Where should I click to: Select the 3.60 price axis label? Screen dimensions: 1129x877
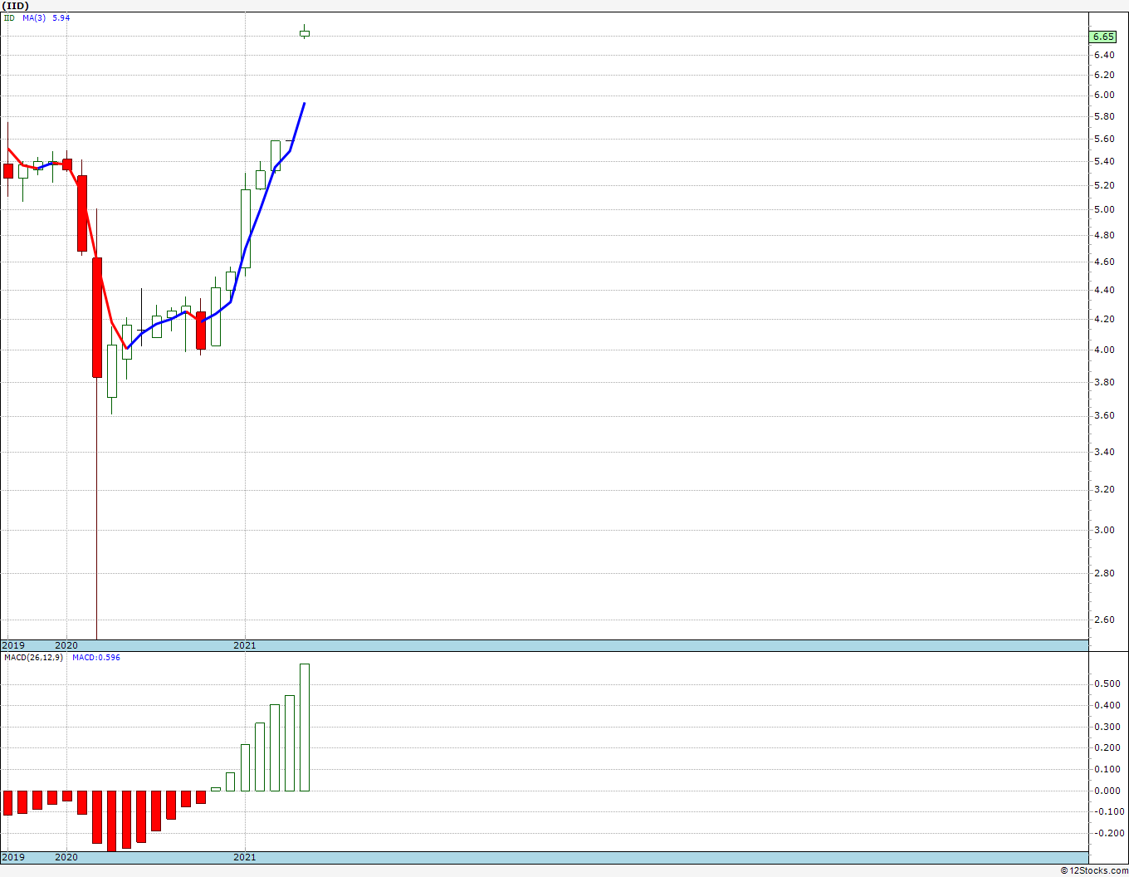(1104, 416)
